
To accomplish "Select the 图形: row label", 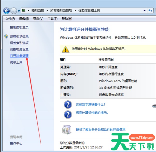I will tap(64, 81).
